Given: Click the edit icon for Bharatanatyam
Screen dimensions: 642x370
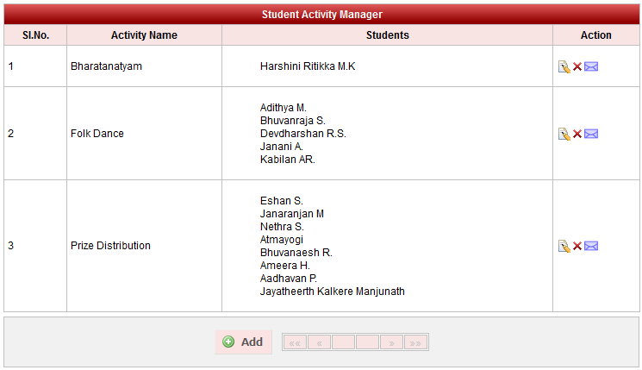Looking at the screenshot, I should tap(564, 67).
